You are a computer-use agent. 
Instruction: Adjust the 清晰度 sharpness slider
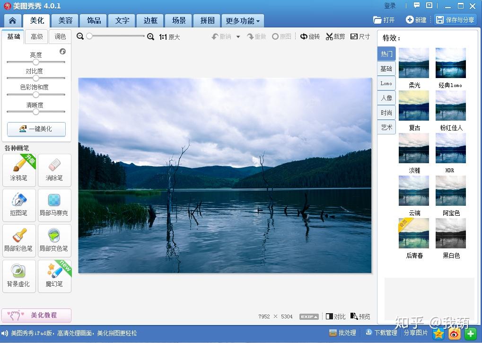[x=36, y=112]
